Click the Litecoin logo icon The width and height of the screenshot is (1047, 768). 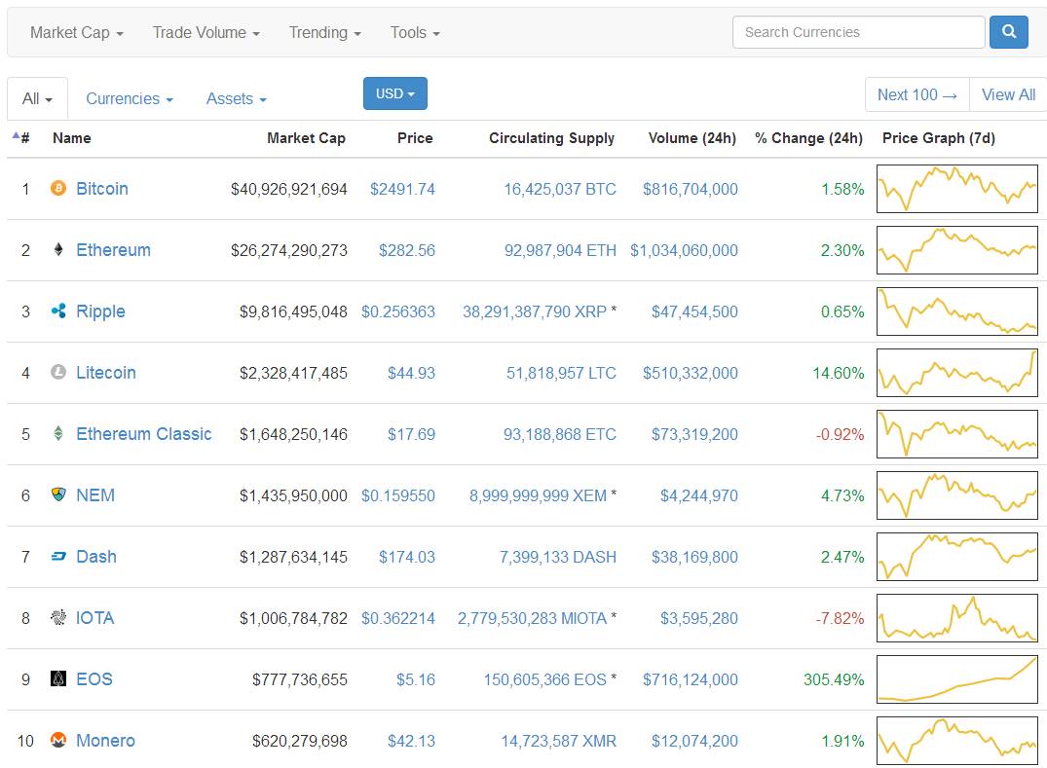[x=58, y=373]
